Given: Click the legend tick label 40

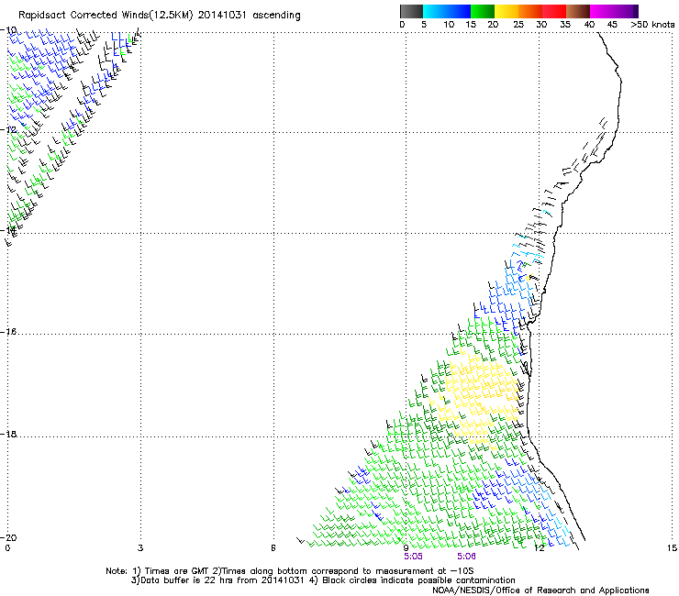Looking at the screenshot, I should (x=589, y=25).
